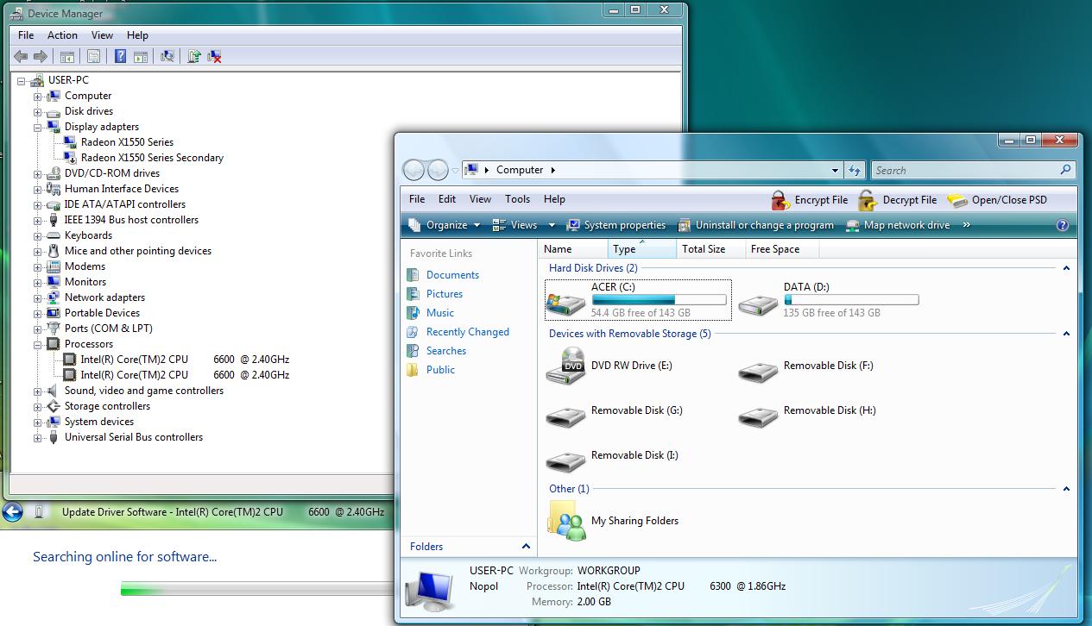Sort by the Free Space column header
This screenshot has width=1092, height=626.
[x=775, y=249]
